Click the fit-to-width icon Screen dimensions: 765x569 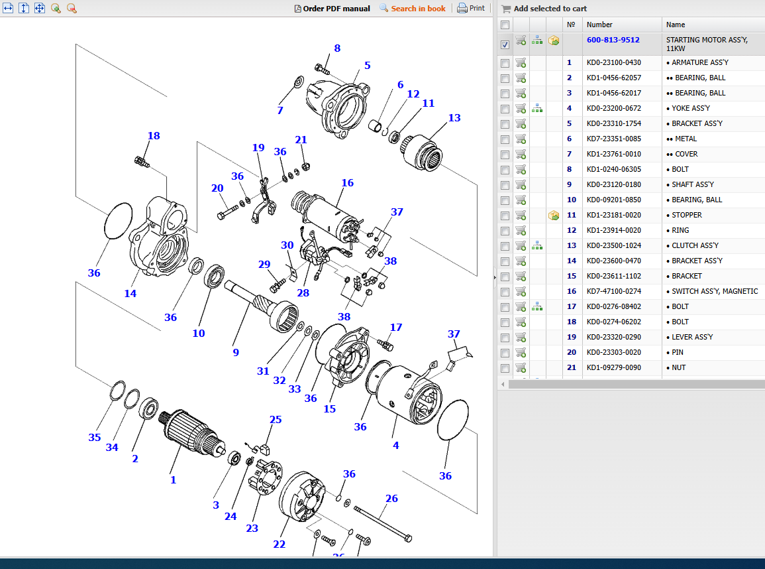point(9,8)
